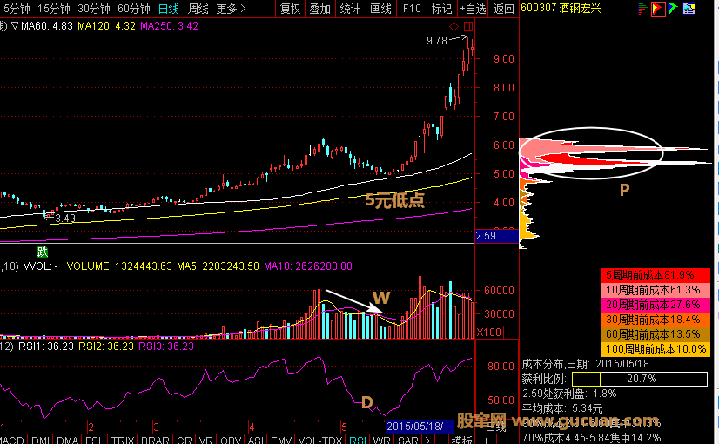Viewport: 719px width, 444px height.
Task: Click the 标记 mark button
Action: tap(442, 9)
